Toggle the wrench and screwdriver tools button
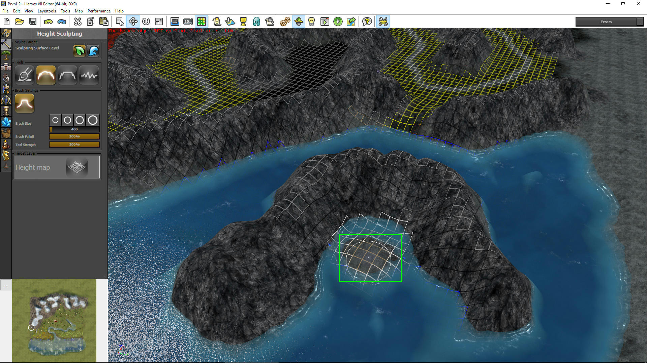The image size is (647, 363). (x=383, y=22)
